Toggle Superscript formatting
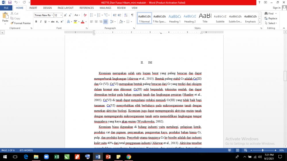Viewport: 287px width, 161px height. [62, 21]
